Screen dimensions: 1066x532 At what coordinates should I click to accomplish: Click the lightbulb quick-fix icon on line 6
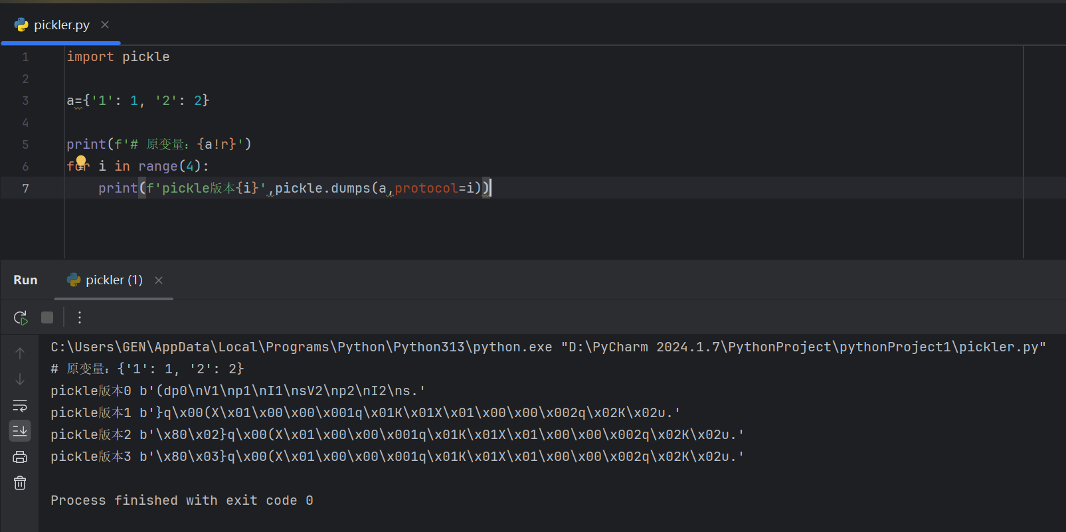81,161
